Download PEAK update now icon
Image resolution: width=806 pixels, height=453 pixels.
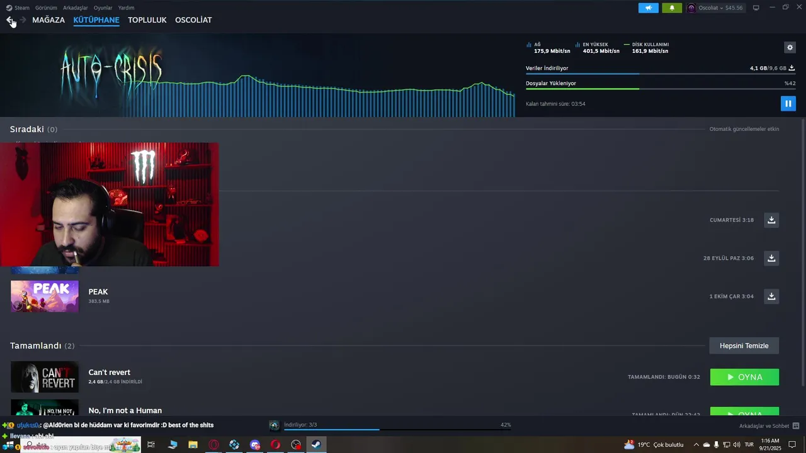pos(771,296)
